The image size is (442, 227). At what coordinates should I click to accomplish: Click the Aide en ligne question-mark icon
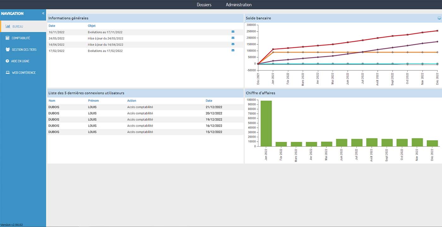[7, 61]
